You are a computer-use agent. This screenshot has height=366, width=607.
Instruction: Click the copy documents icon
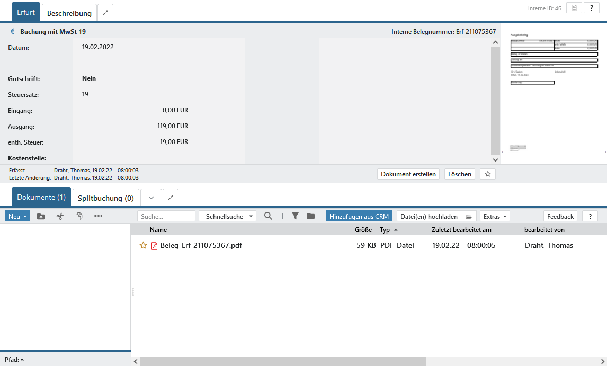point(79,216)
